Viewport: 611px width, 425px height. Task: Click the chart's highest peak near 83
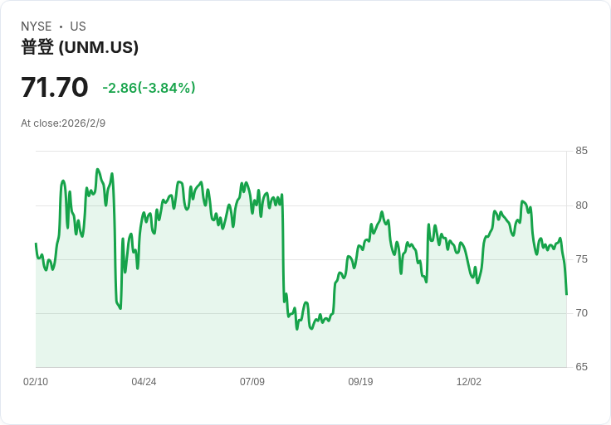(x=97, y=169)
